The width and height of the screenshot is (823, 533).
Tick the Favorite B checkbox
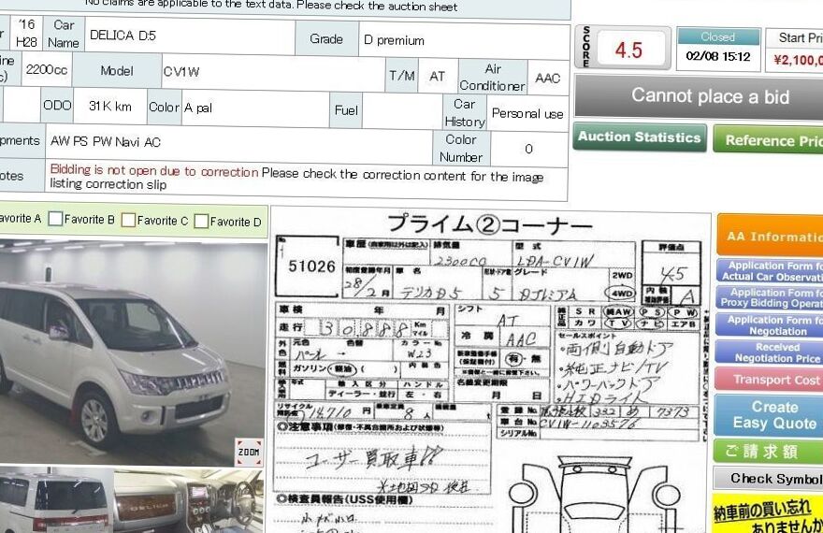tap(55, 219)
